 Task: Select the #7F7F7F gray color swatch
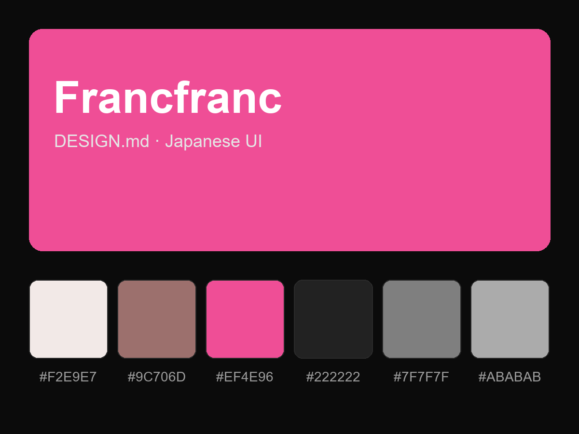click(422, 319)
